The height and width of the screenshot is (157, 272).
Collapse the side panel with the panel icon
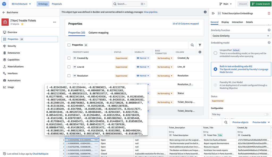click(x=213, y=13)
